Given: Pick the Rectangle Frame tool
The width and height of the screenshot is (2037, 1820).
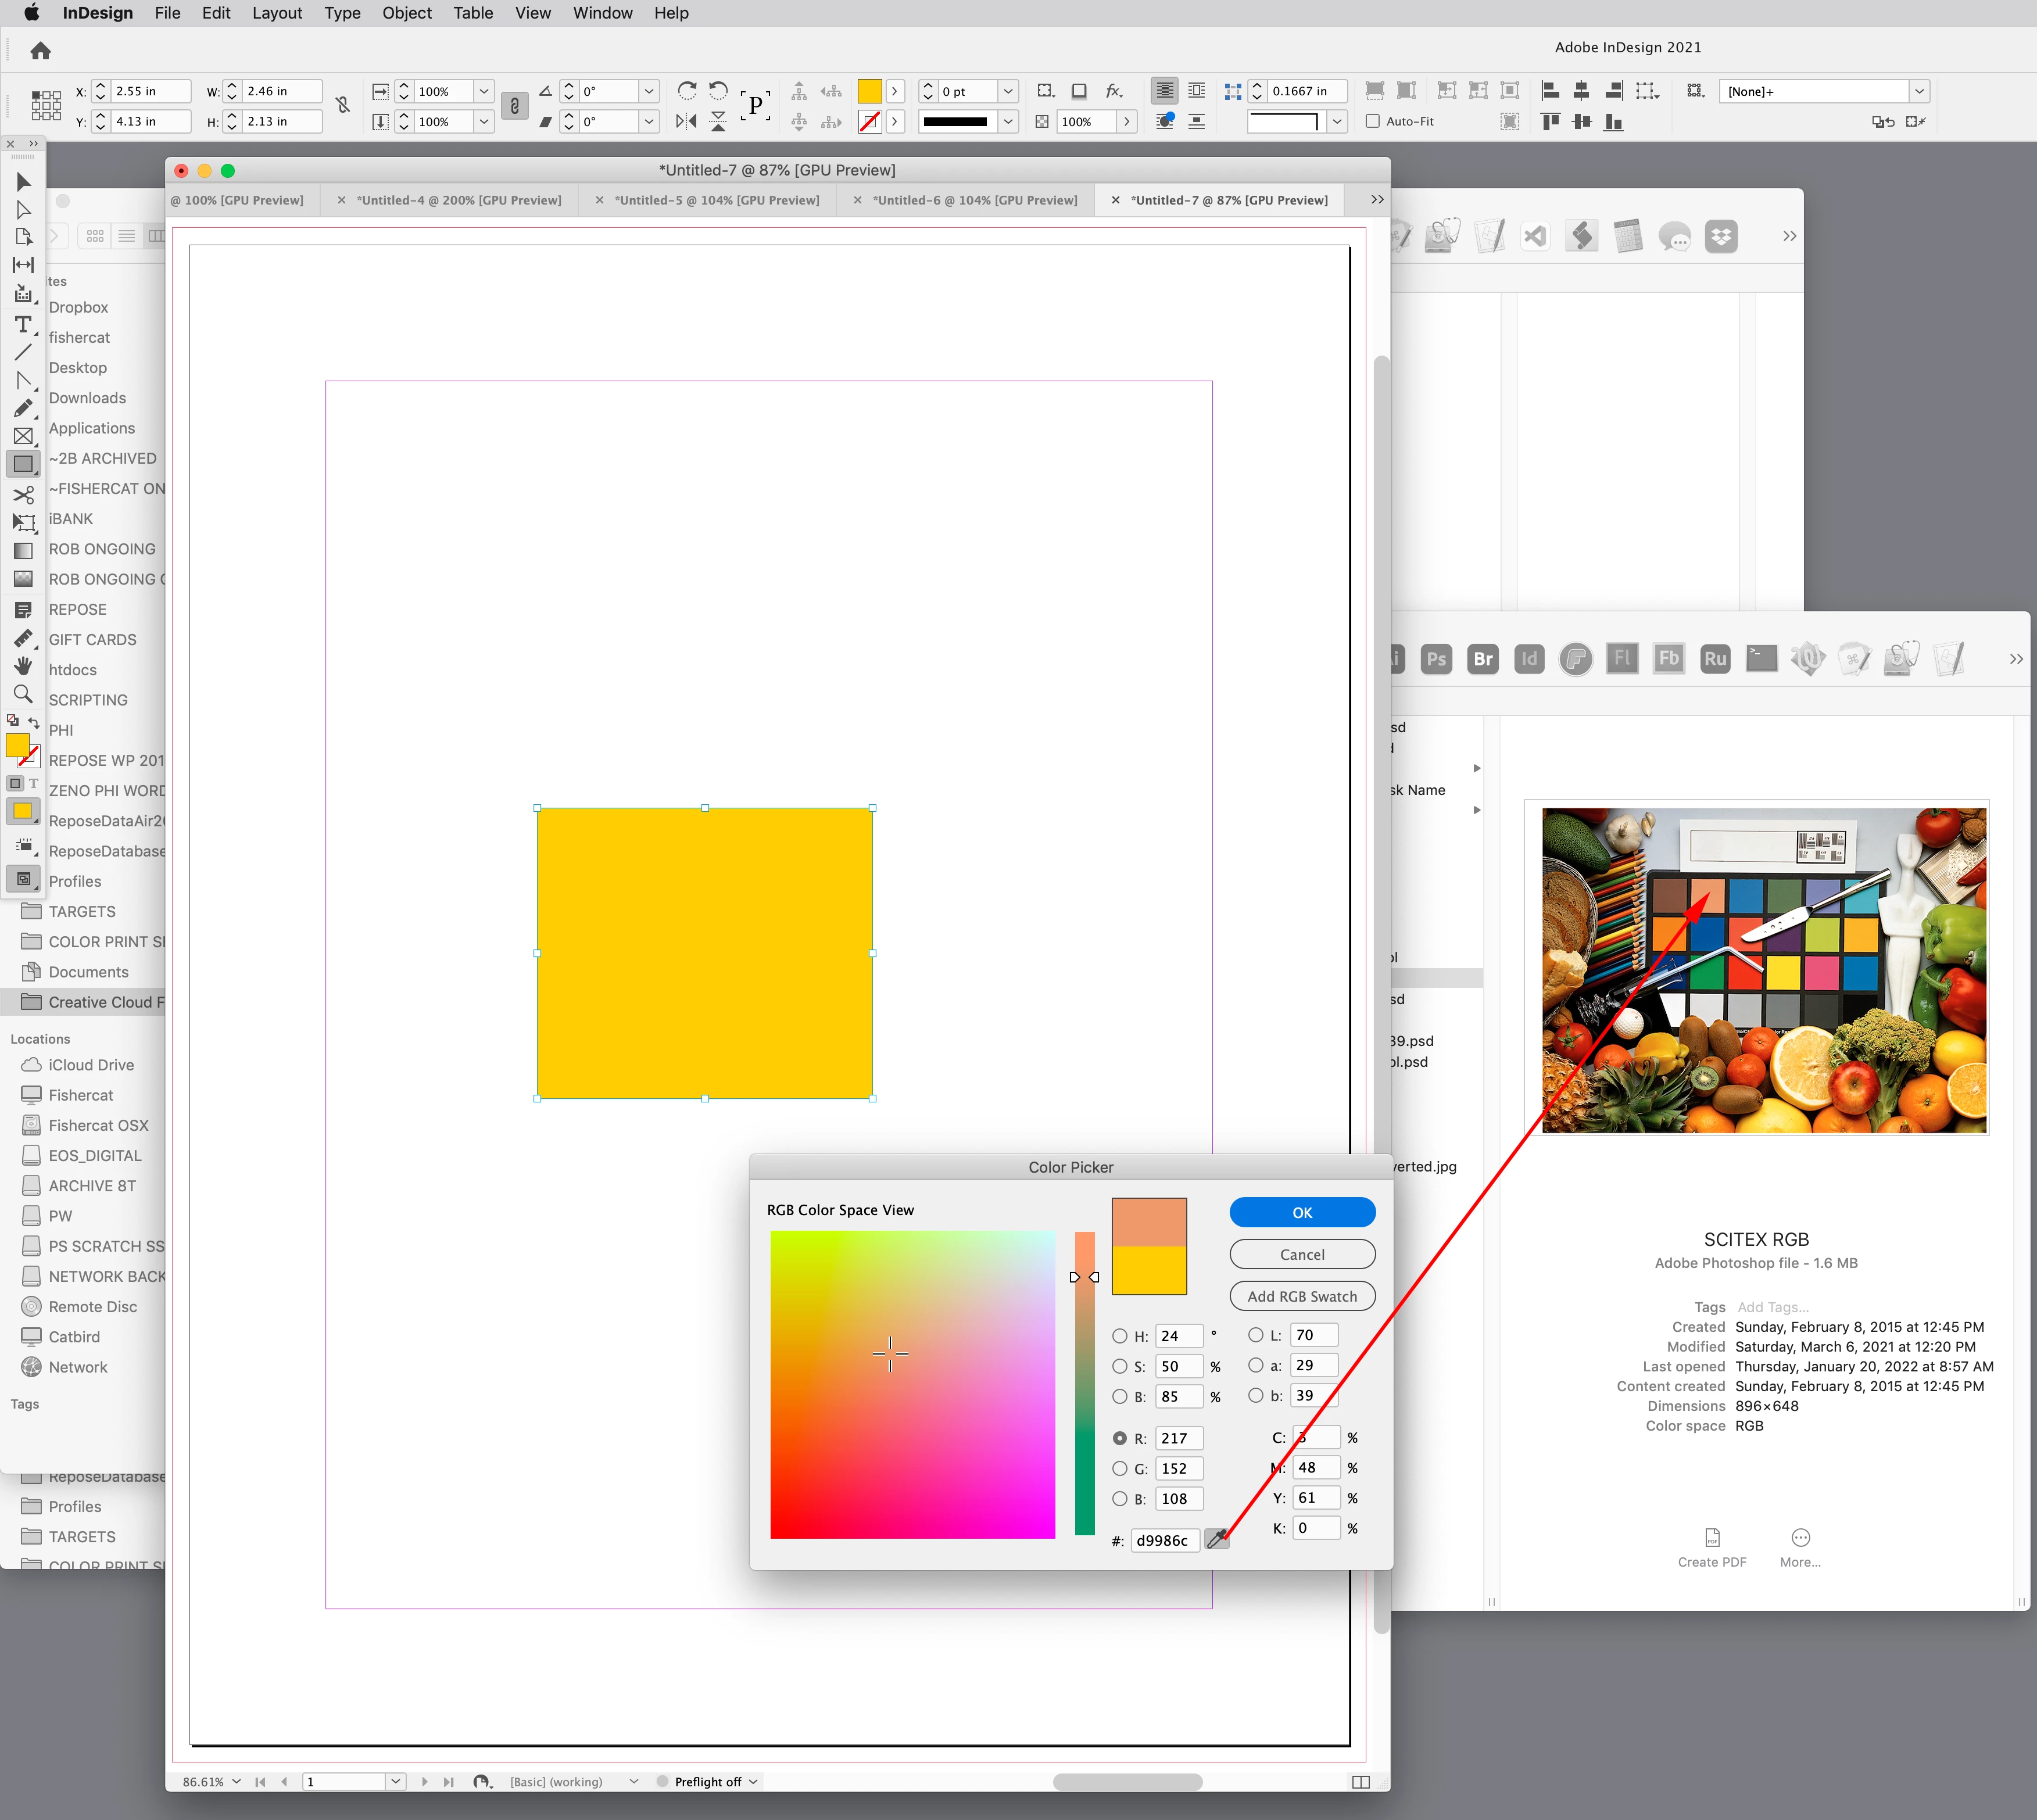Looking at the screenshot, I should (x=23, y=436).
